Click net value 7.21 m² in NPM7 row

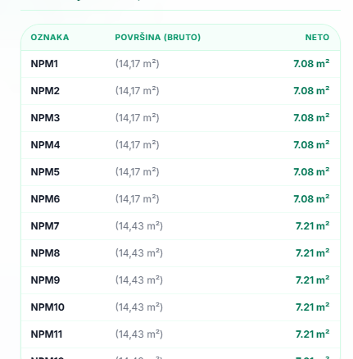[313, 226]
